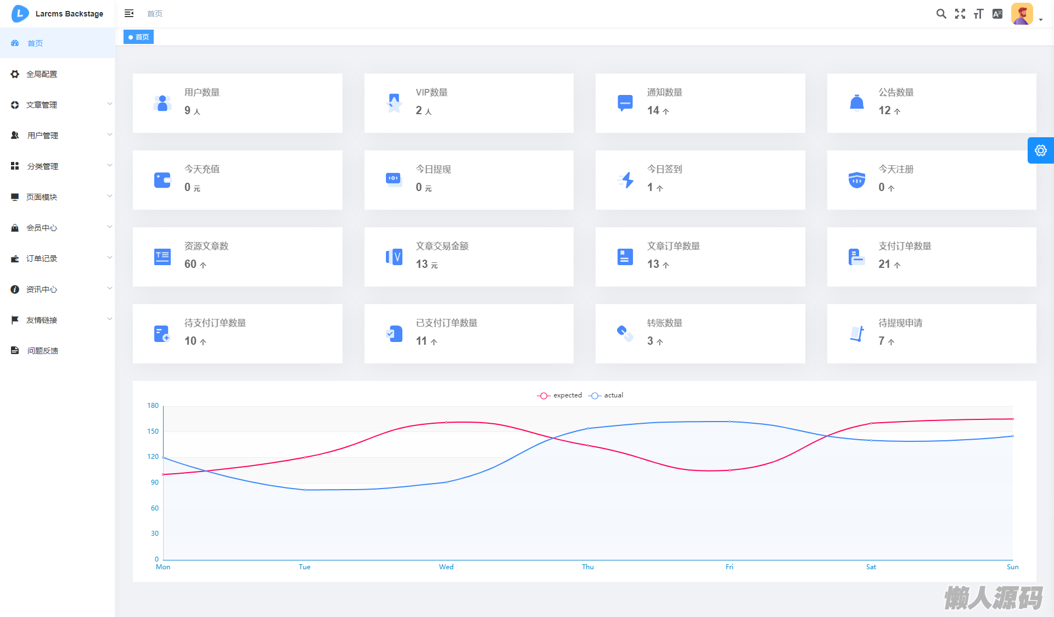This screenshot has height=617, width=1054.
Task: Open 问题反馈 in the sidebar
Action: (x=43, y=351)
